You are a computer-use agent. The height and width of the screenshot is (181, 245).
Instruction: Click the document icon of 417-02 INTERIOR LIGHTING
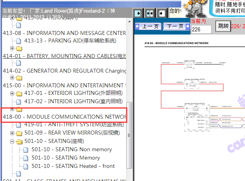pyautogui.click(x=19, y=102)
